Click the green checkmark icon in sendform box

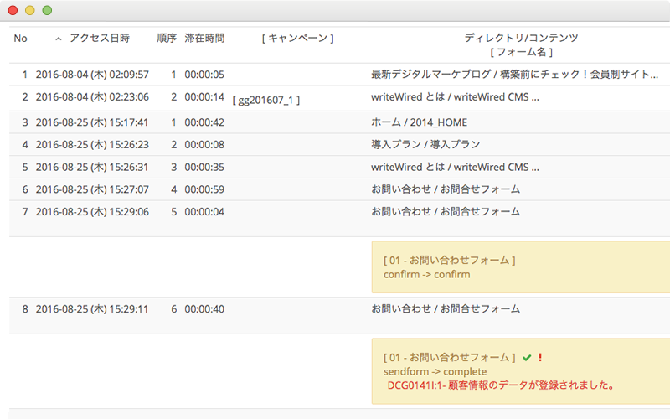pos(527,358)
